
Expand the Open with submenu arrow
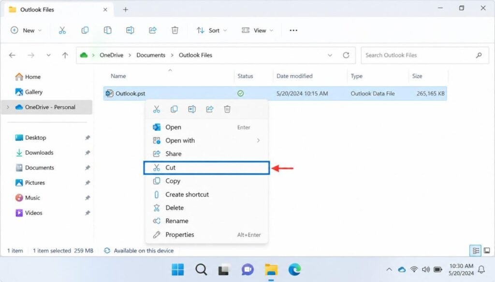258,140
